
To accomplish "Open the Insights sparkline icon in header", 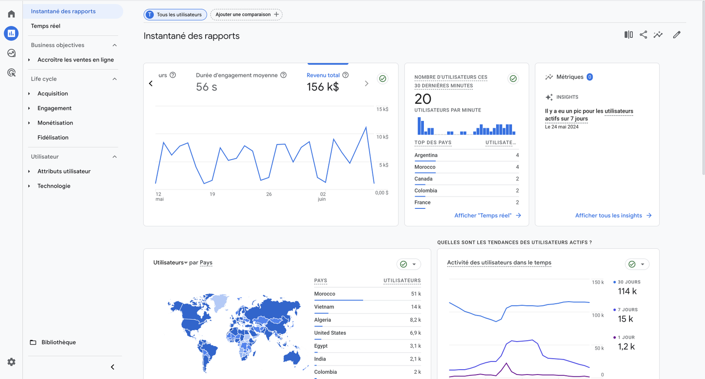I will (658, 35).
